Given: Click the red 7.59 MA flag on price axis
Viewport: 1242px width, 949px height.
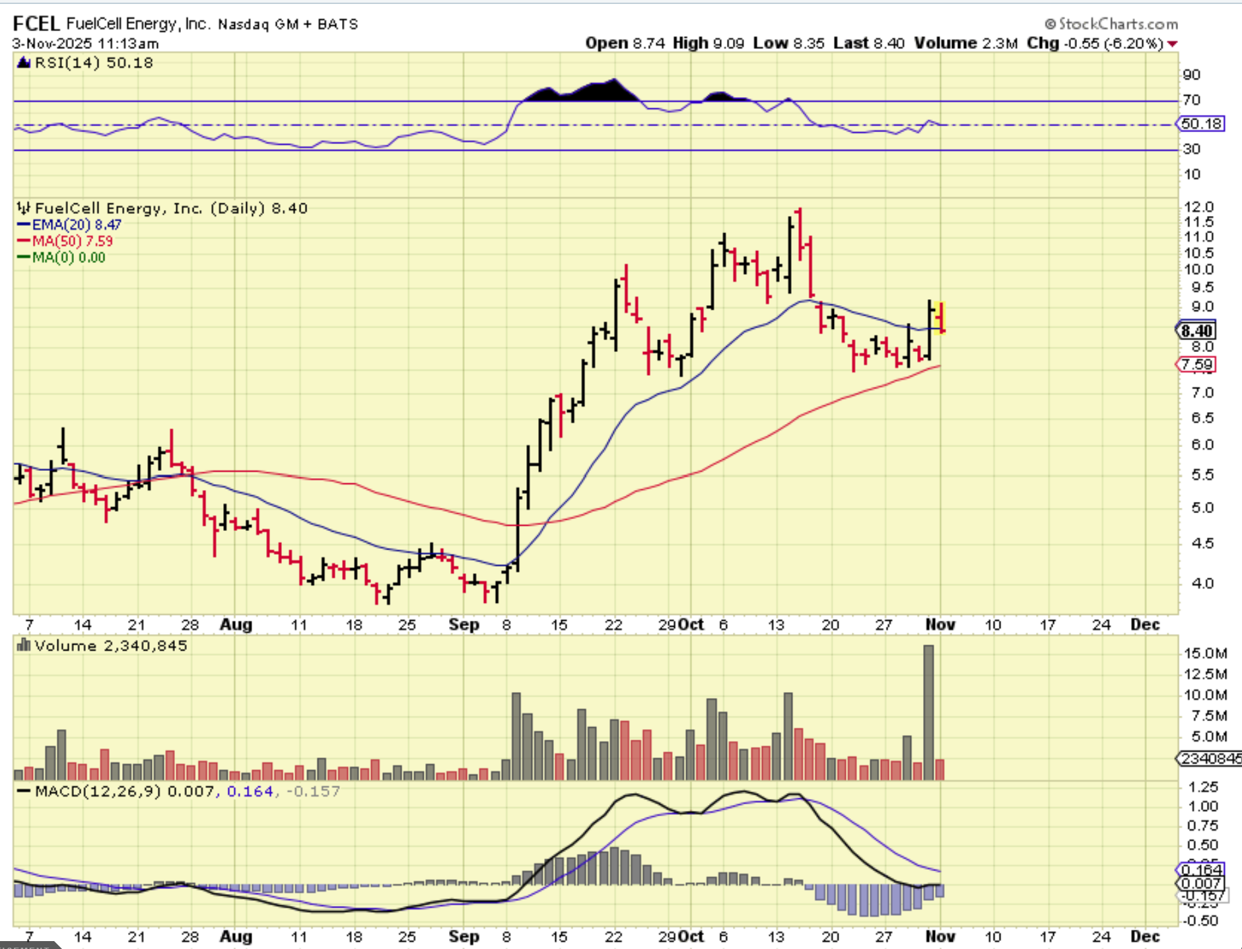Looking at the screenshot, I should 1196,365.
